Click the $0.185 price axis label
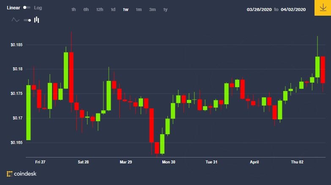Screen dimensions: 331x185 16,45
